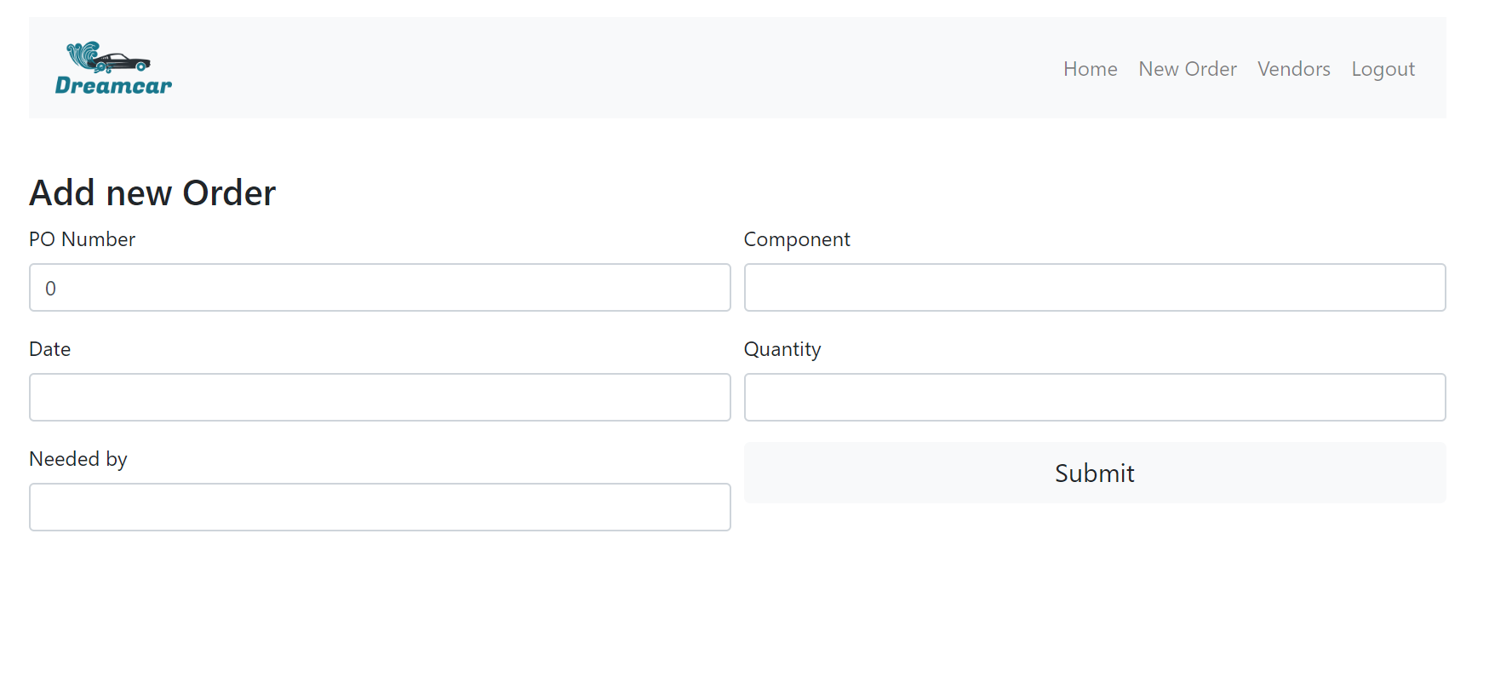Screen dimensions: 1489x700
Task: Click into the Component field
Action: tap(1095, 288)
